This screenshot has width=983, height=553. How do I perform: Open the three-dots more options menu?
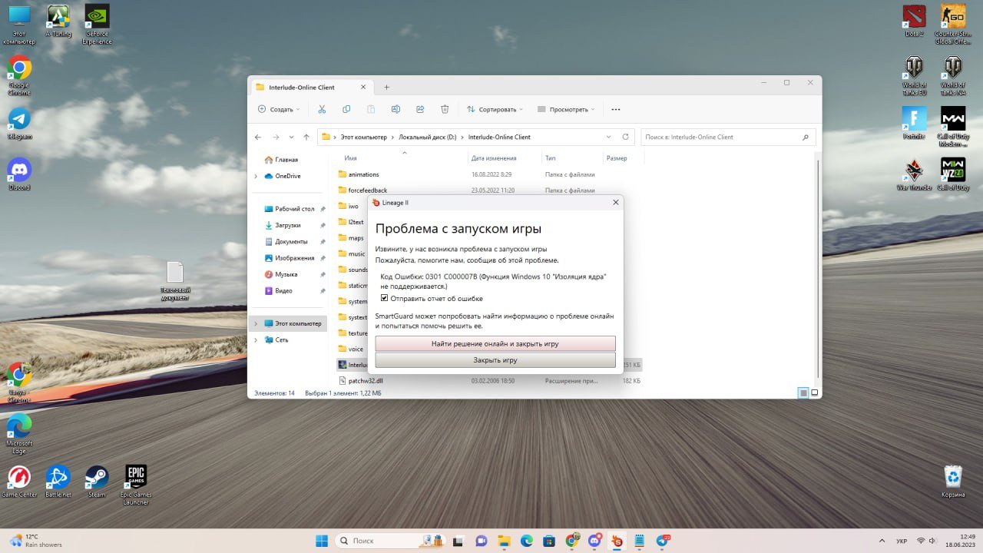615,109
